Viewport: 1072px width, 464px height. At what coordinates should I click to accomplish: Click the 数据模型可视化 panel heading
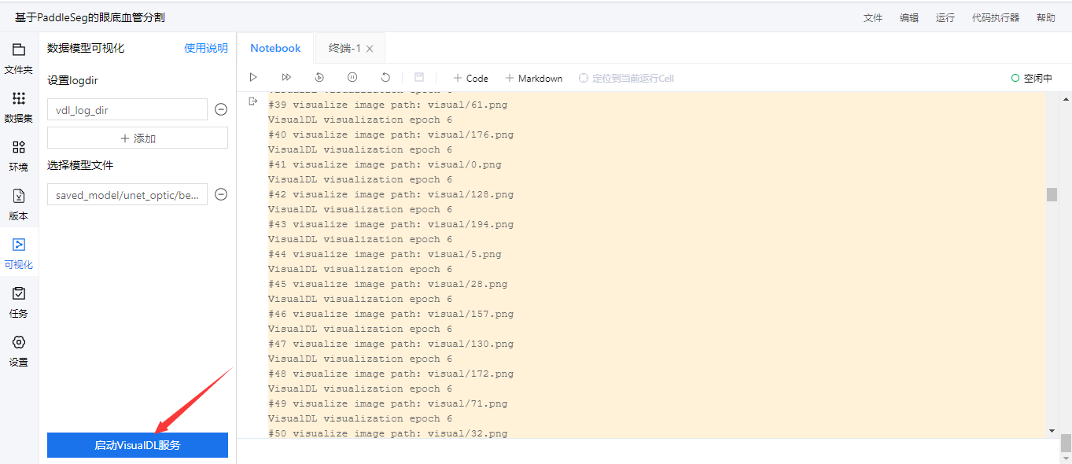pos(86,48)
